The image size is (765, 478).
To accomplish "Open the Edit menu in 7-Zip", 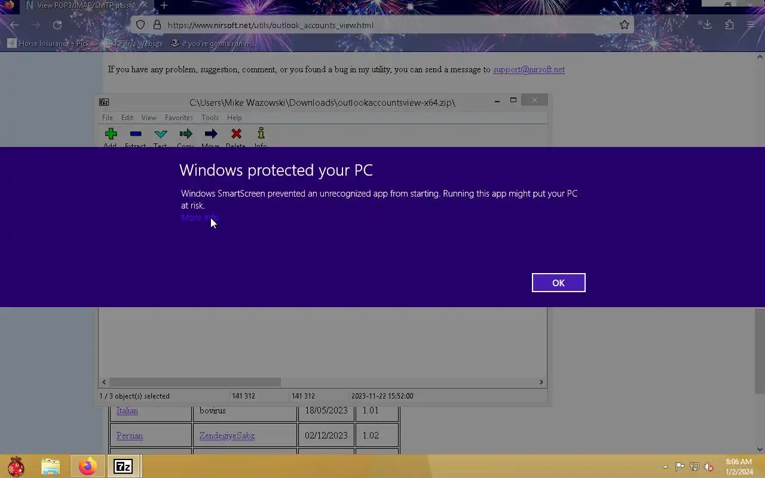I will tap(127, 118).
